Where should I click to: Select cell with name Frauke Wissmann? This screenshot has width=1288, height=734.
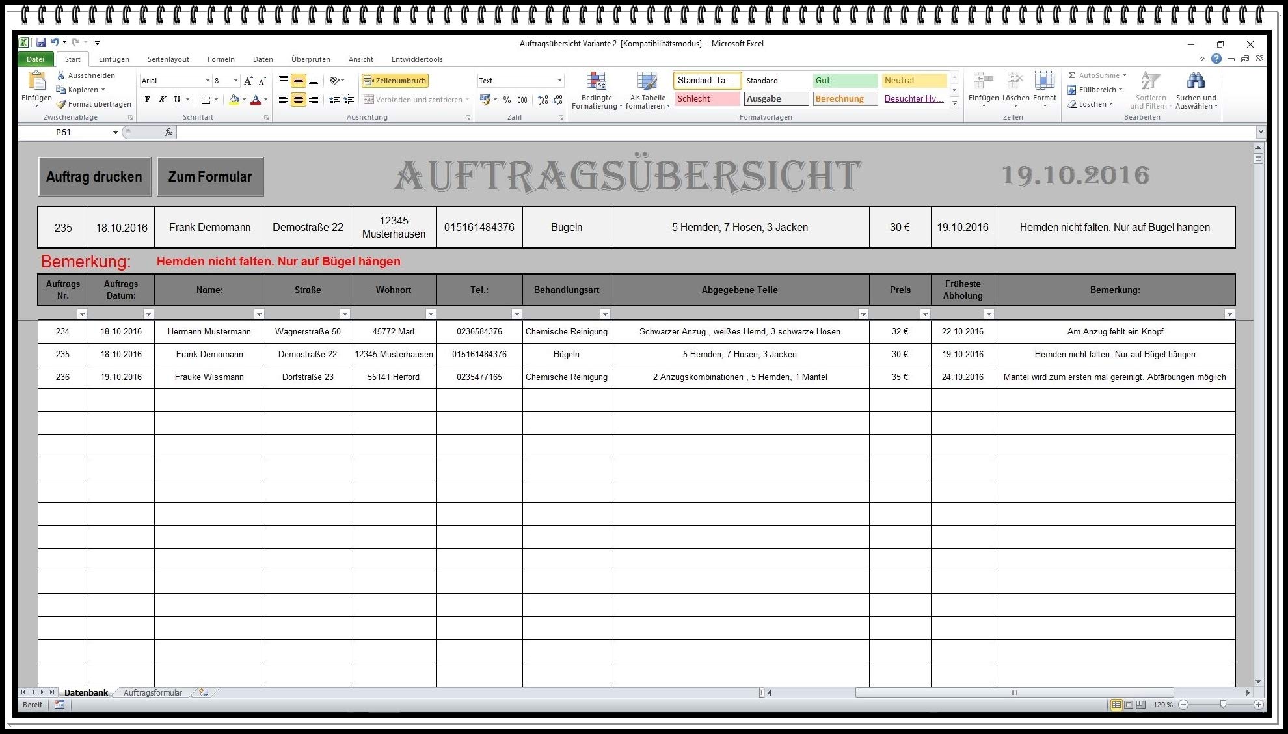coord(209,377)
